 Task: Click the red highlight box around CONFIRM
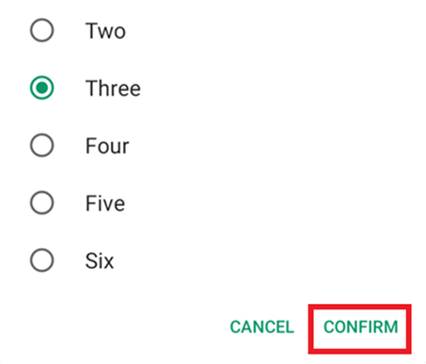point(360,329)
